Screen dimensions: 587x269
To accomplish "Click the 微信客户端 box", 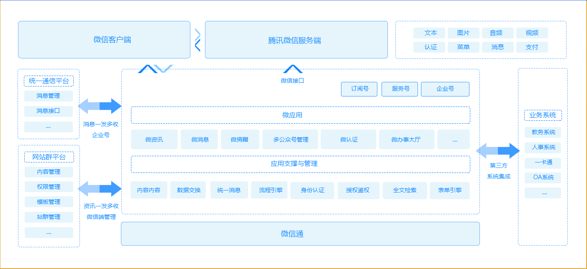I will click(104, 40).
